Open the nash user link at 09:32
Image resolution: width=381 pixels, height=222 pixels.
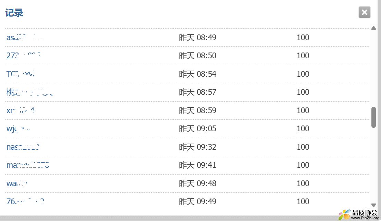coord(23,147)
